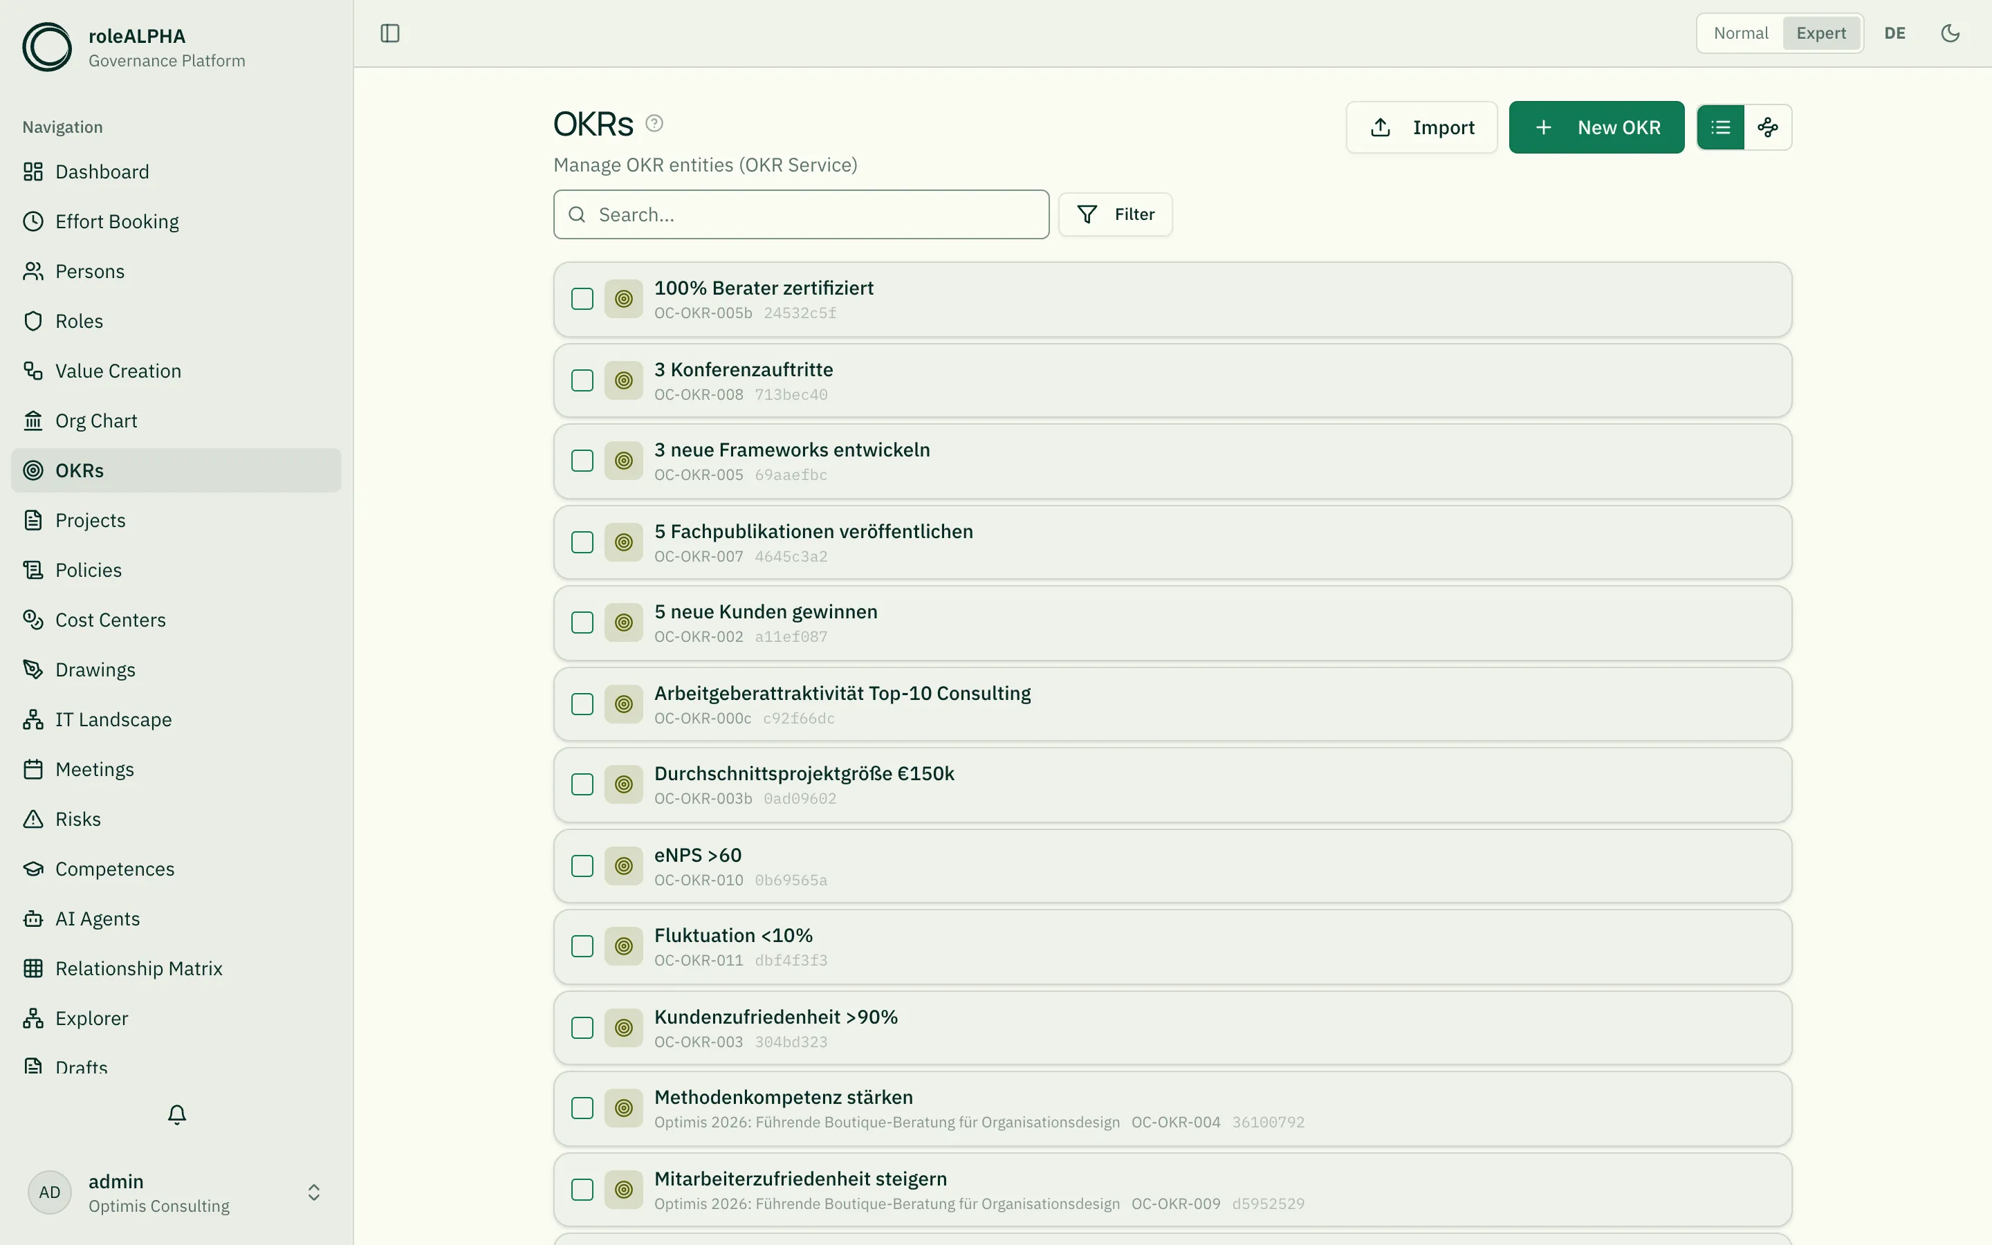The image size is (1992, 1245).
Task: Open Dashboard in navigation
Action: [x=176, y=172]
